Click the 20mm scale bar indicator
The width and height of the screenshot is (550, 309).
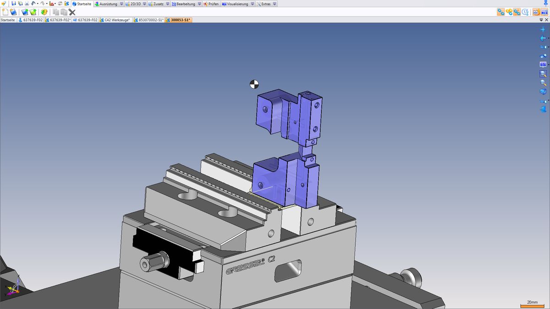tap(533, 304)
